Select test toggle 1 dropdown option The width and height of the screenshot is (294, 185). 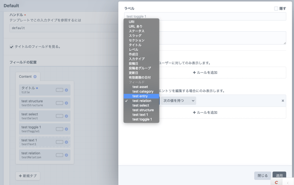(x=142, y=119)
